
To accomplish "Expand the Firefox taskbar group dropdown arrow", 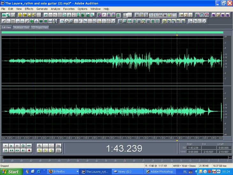I will point(77,171).
